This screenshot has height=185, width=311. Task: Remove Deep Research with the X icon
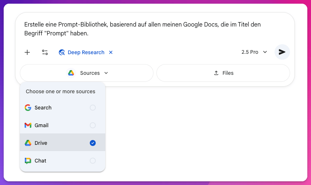111,52
